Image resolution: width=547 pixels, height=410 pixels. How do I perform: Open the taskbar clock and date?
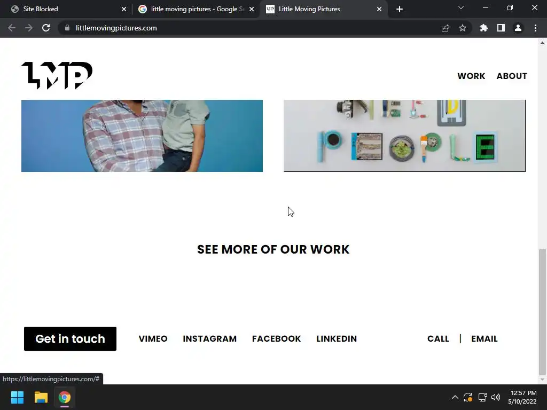(522, 397)
